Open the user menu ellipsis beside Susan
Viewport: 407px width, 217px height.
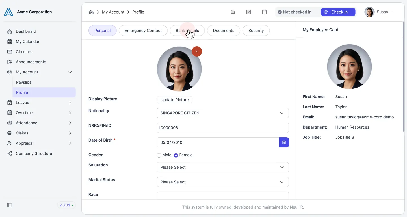pos(393,12)
